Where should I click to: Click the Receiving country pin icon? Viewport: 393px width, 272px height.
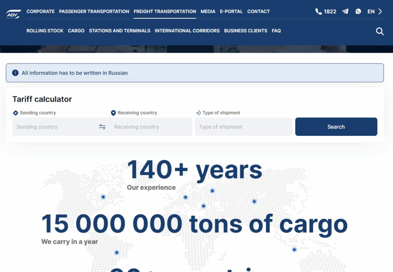coord(113,113)
